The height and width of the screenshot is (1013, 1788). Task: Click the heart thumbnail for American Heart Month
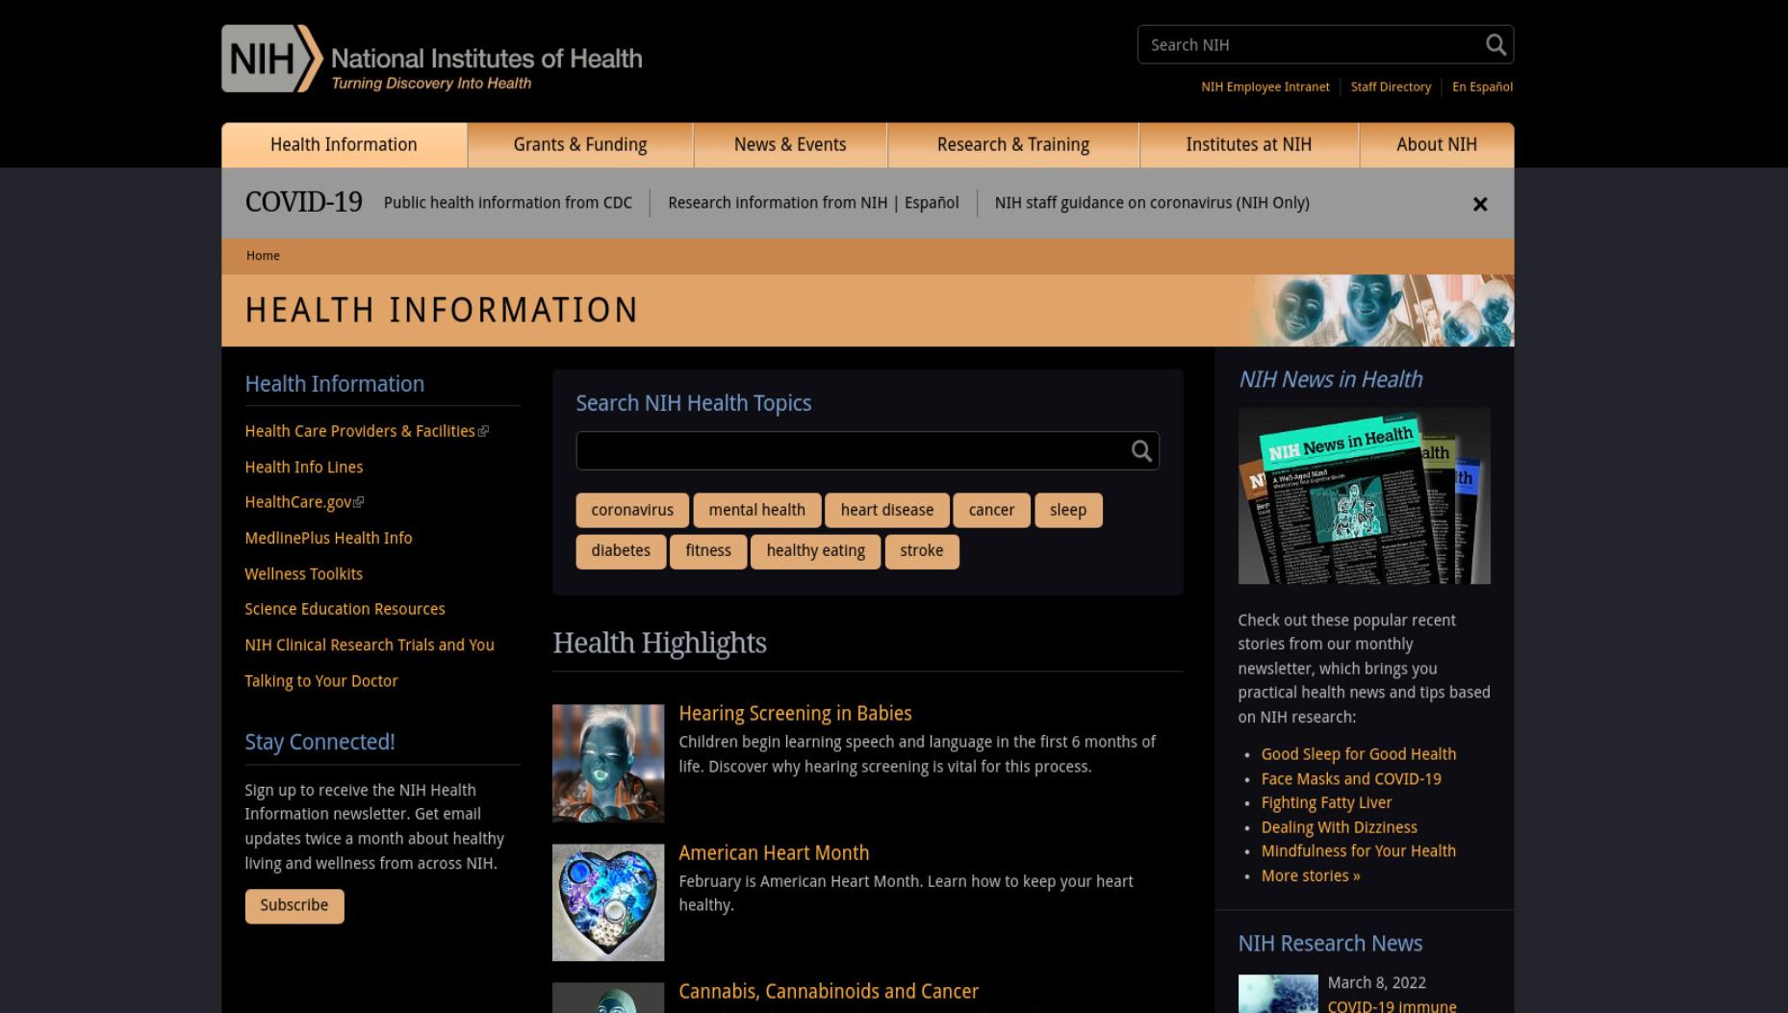[608, 902]
